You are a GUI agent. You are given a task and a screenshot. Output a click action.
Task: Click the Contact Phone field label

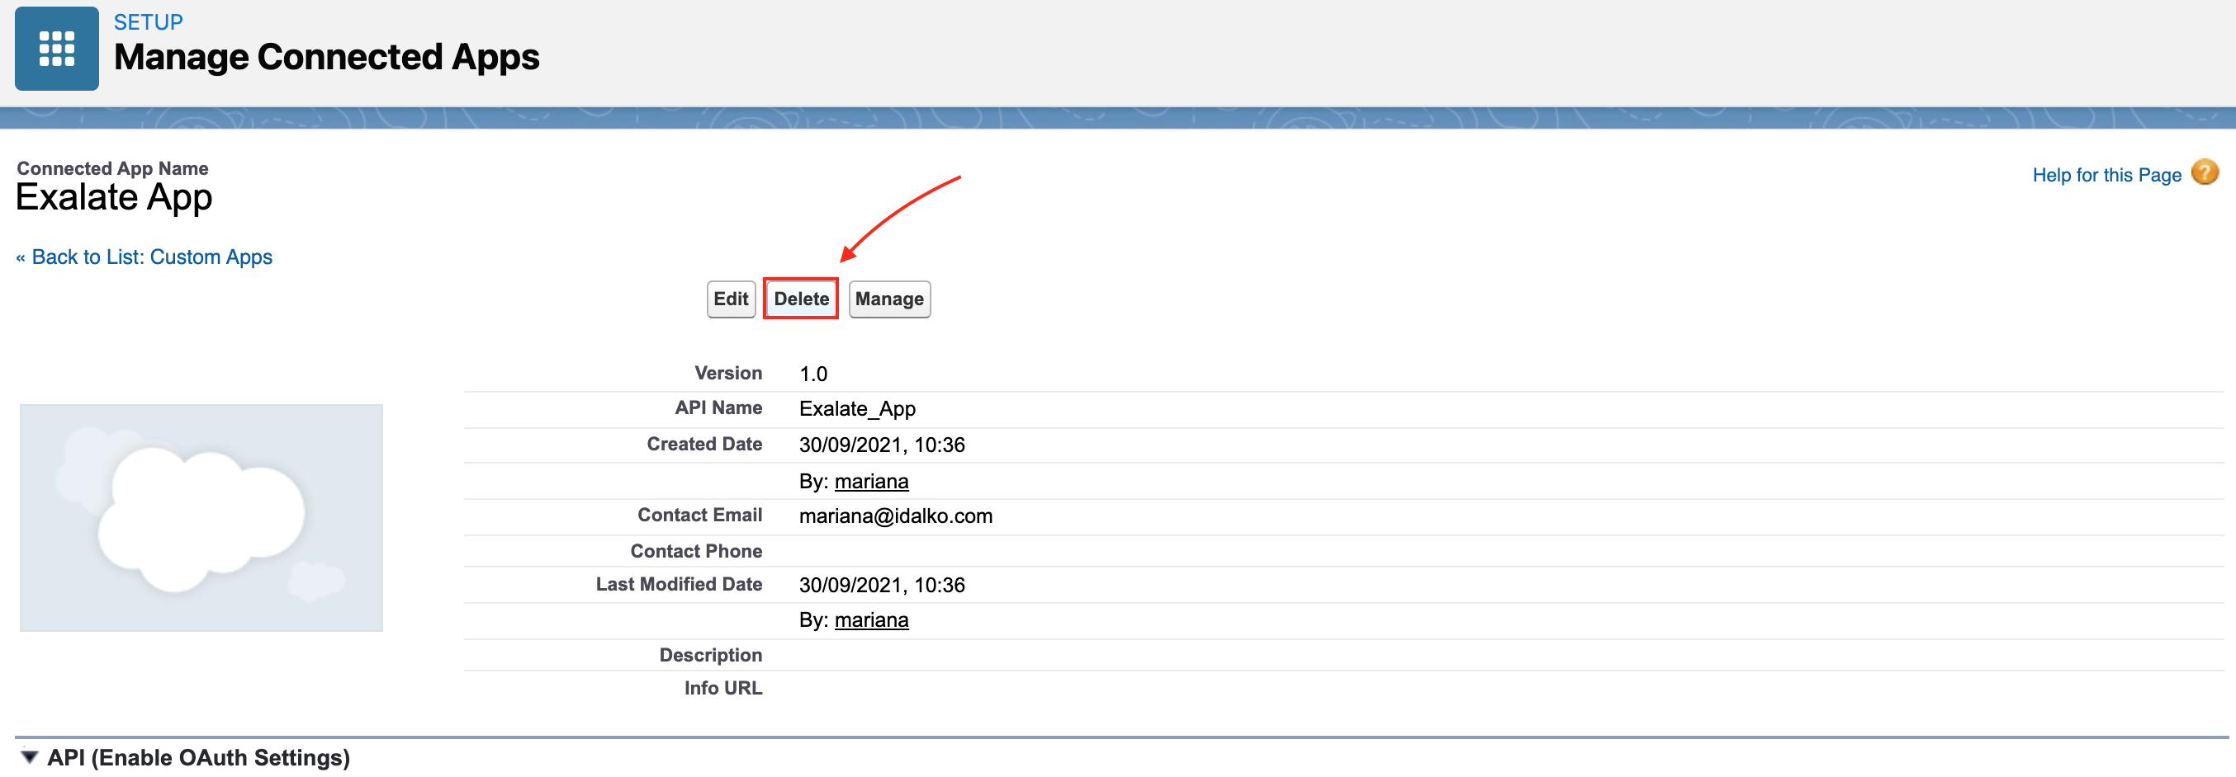coord(696,552)
